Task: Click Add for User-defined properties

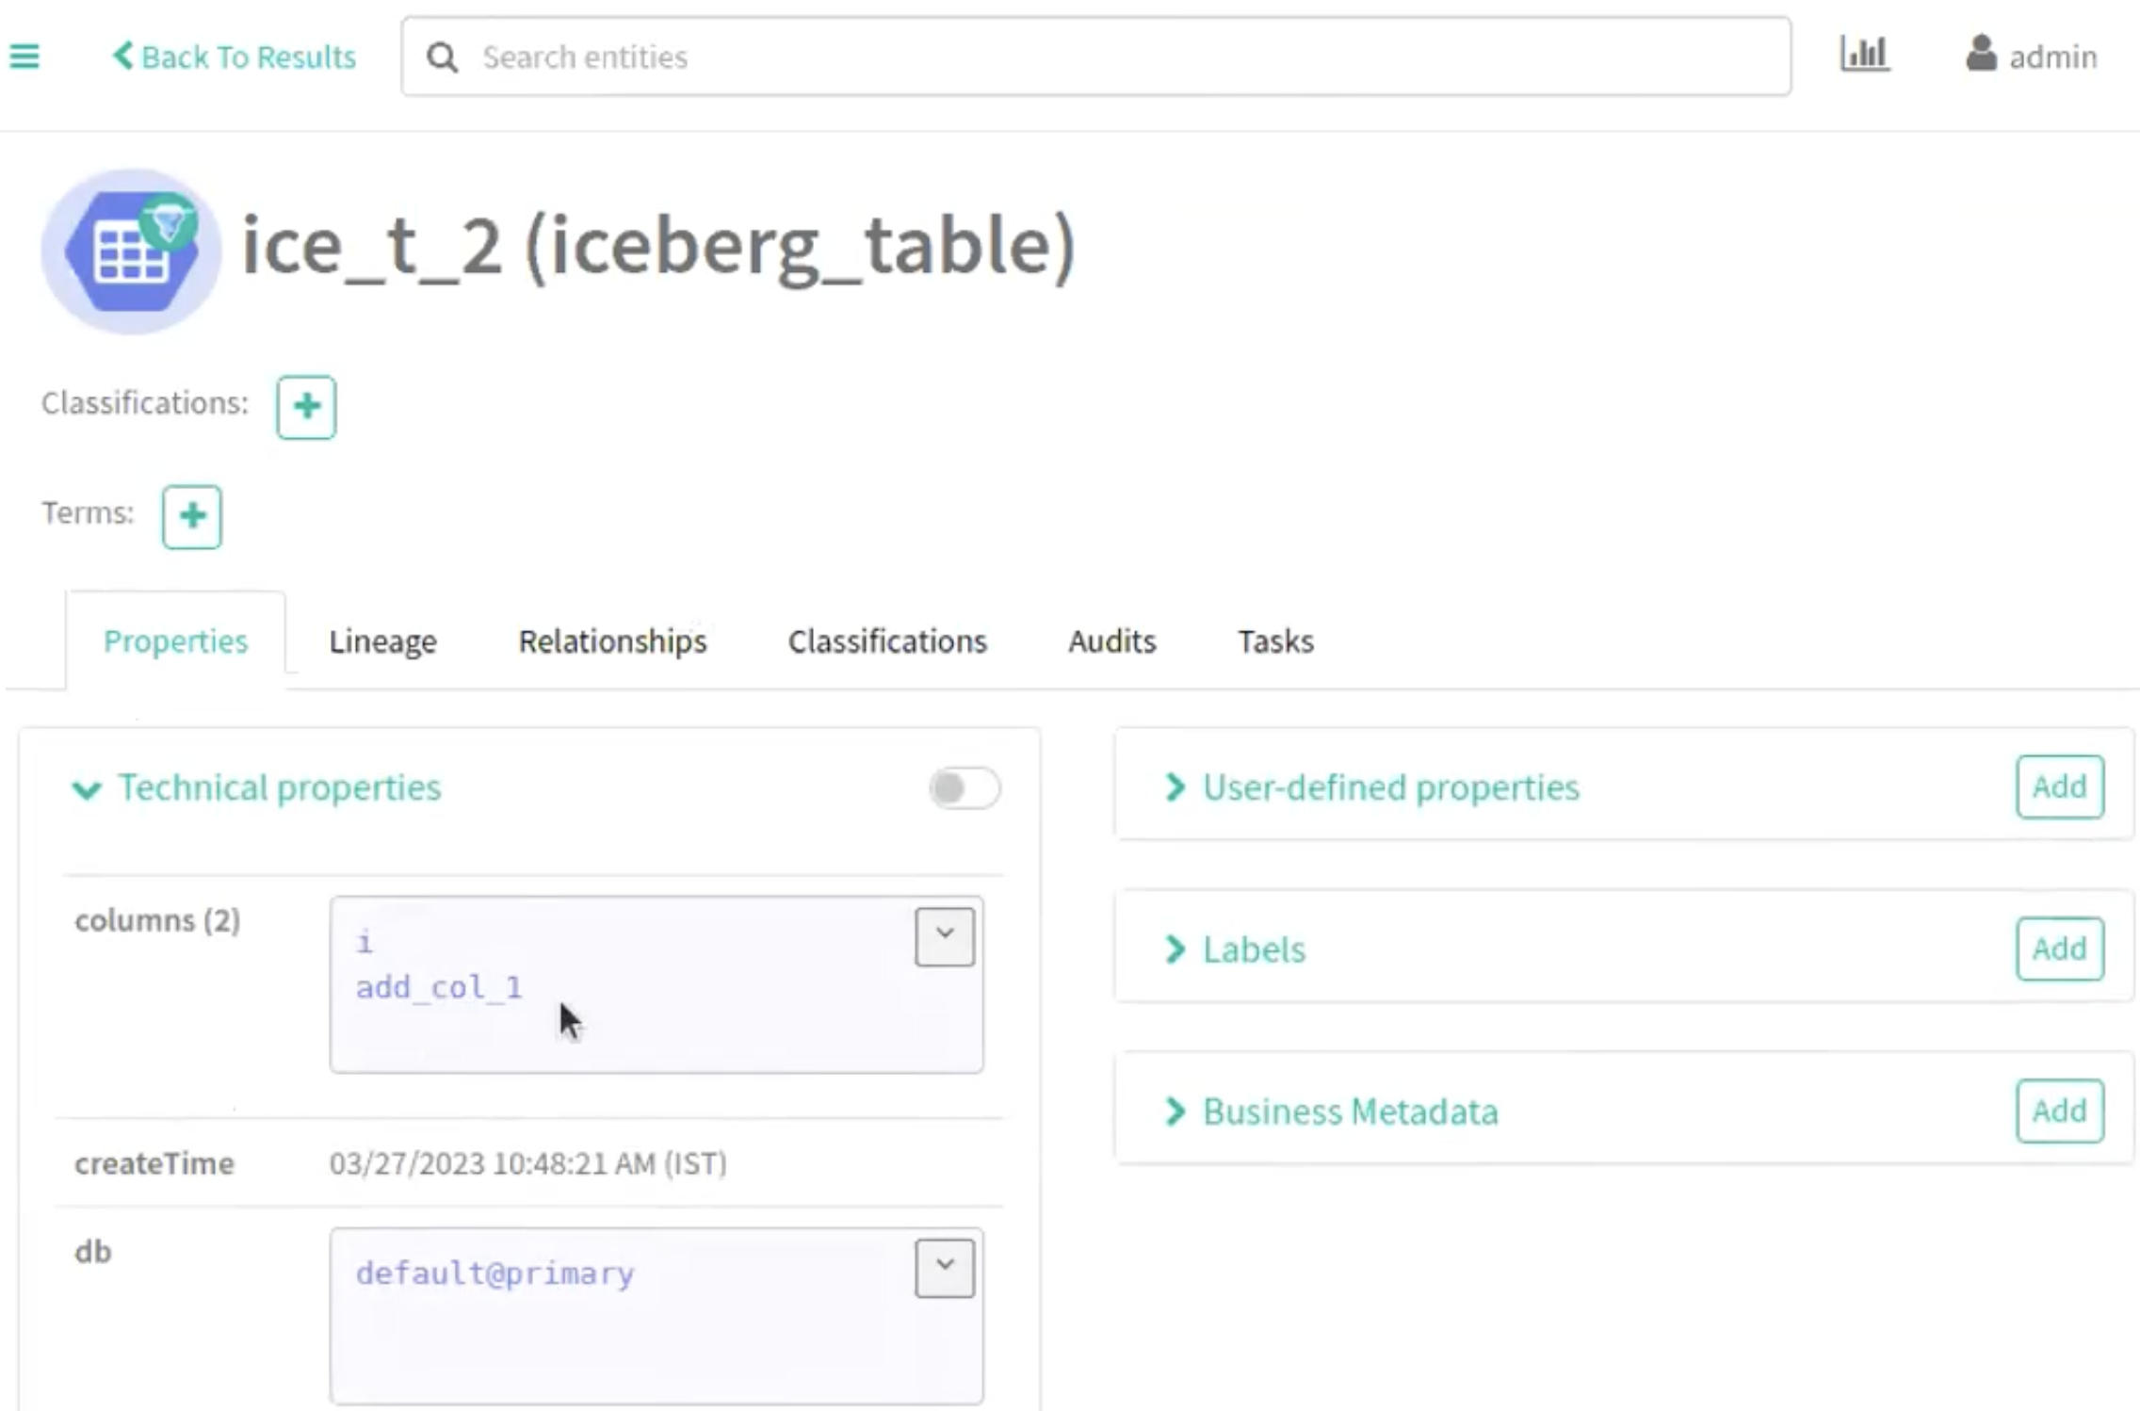Action: click(x=2059, y=787)
